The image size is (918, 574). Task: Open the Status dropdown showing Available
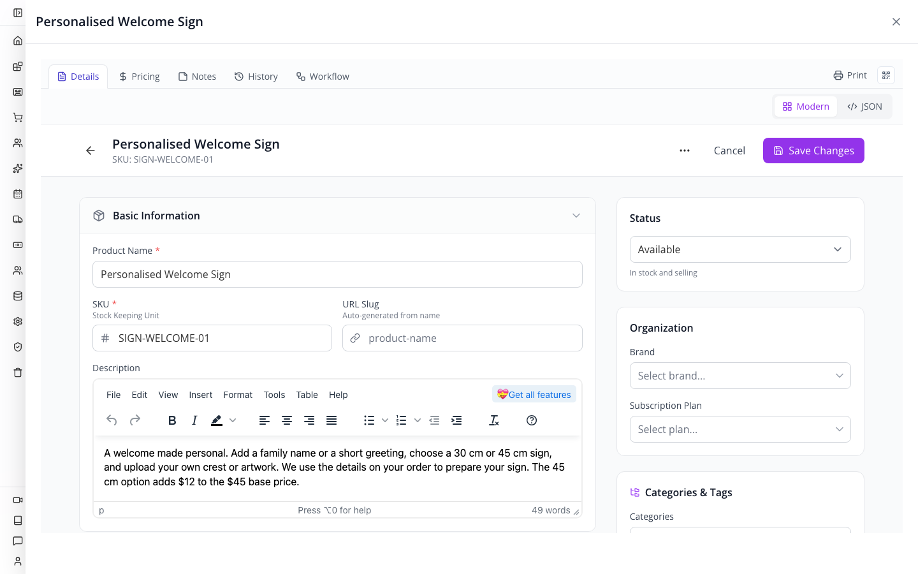pos(740,249)
